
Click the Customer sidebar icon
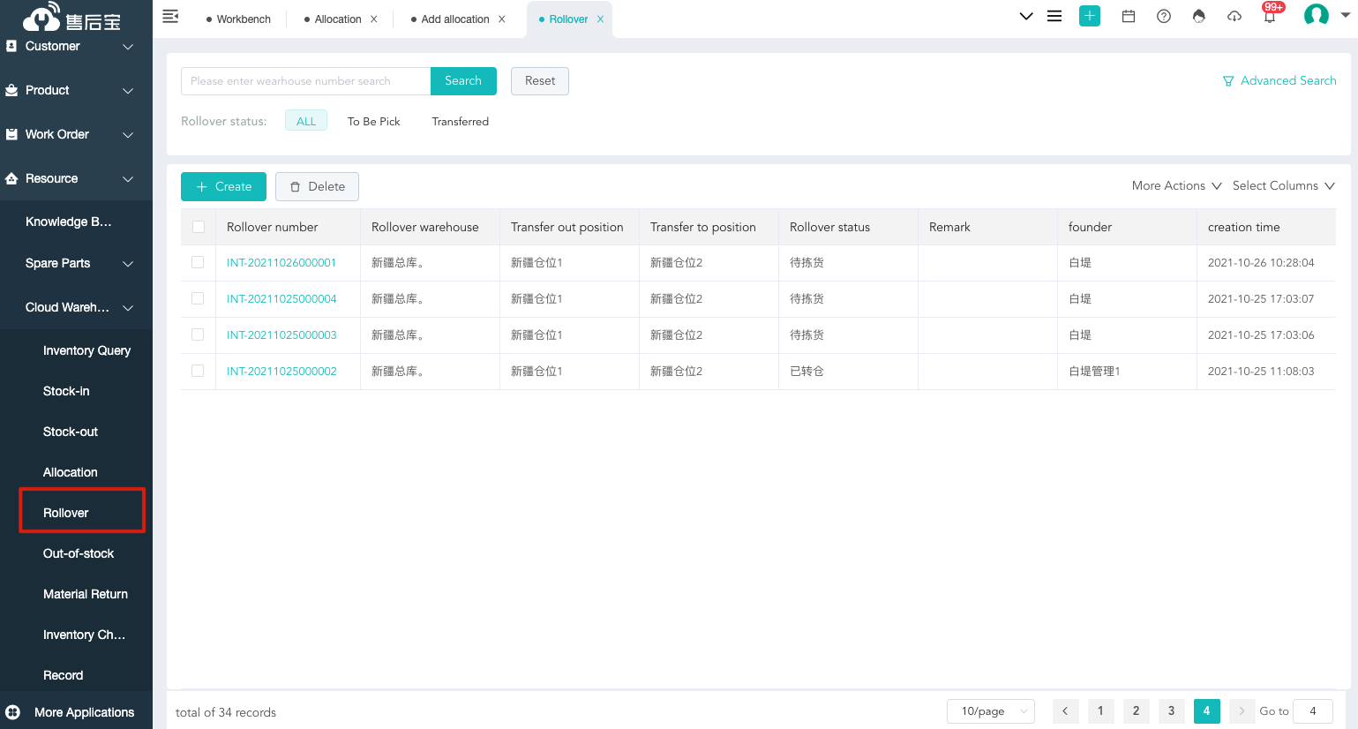coord(11,46)
